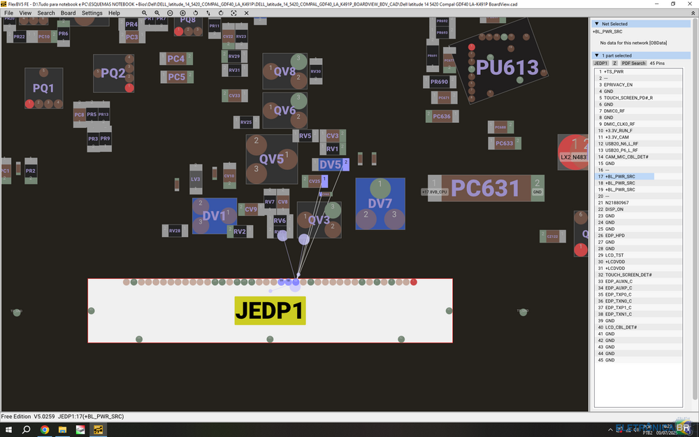Click the FlexBV icon in the taskbar
Viewport: 699px width, 437px height.
[98, 430]
